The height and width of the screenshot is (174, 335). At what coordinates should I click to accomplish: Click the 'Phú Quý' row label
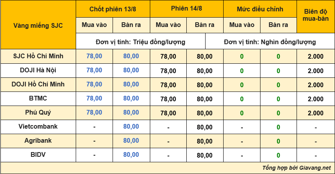pyautogui.click(x=38, y=112)
